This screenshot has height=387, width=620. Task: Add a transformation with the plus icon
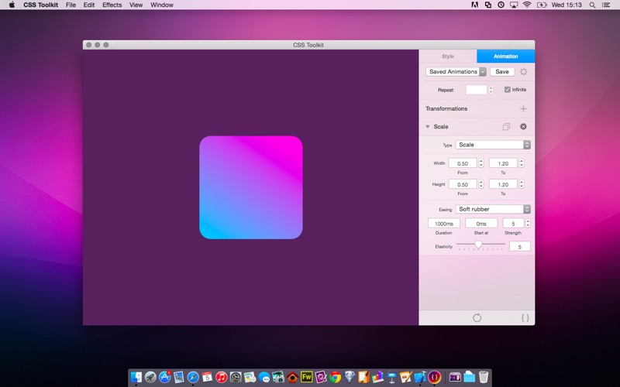[523, 108]
